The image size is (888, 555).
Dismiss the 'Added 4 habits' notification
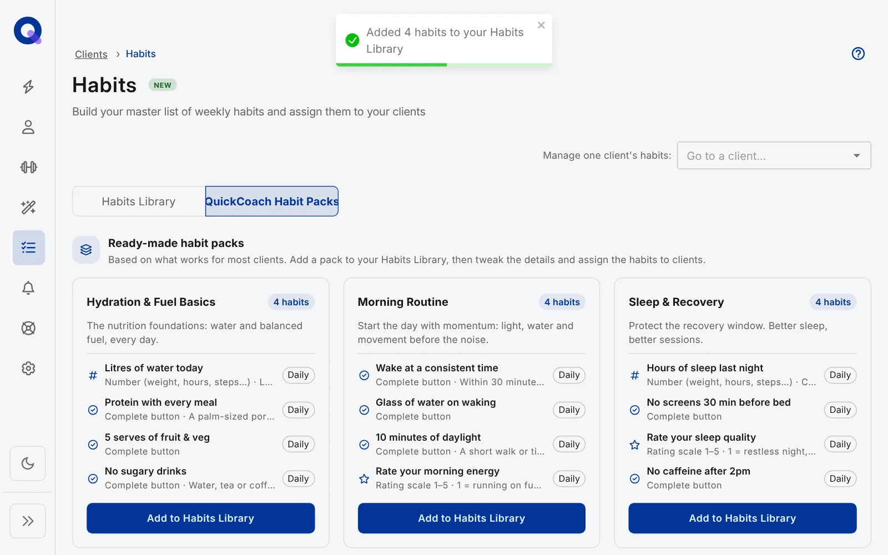click(541, 25)
